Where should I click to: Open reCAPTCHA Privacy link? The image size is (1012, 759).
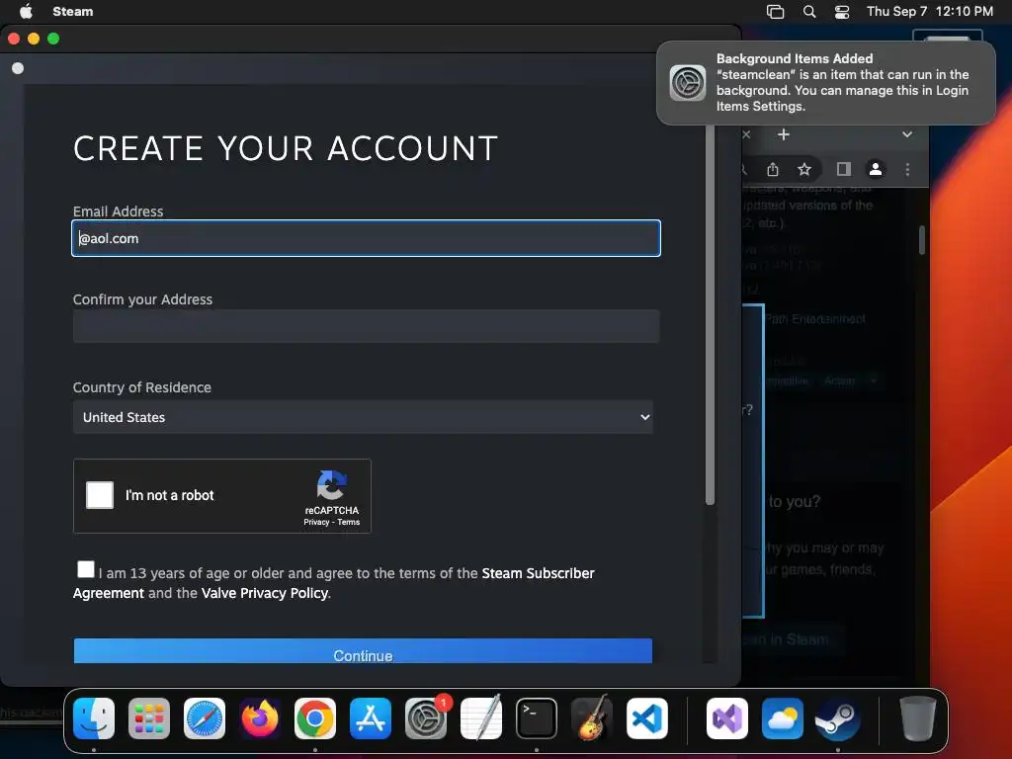[316, 522]
